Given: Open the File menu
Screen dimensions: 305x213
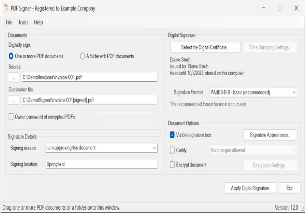Looking at the screenshot, I should click(9, 22).
